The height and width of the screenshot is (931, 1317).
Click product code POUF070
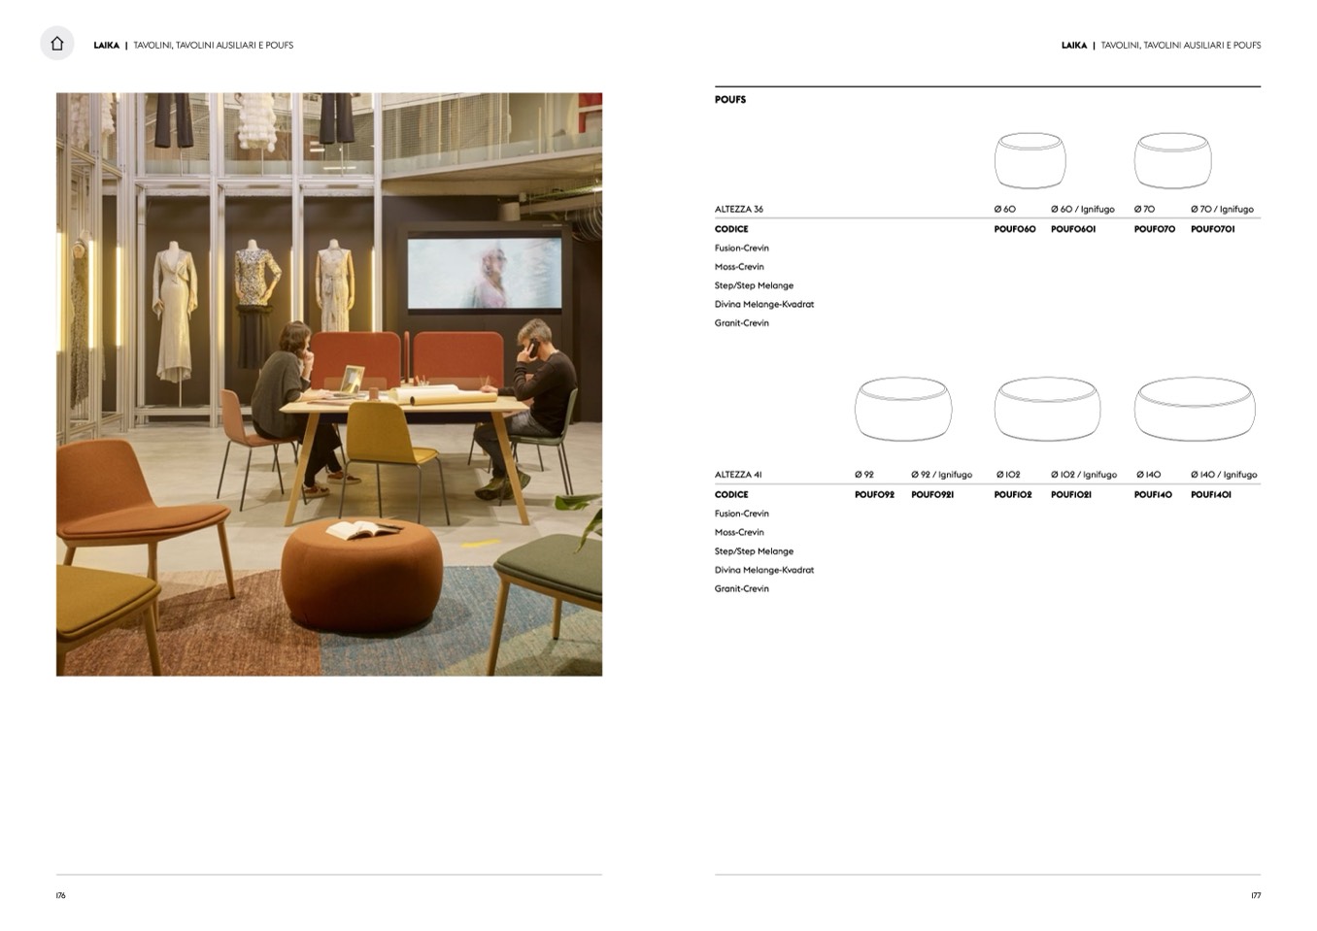pyautogui.click(x=1154, y=229)
